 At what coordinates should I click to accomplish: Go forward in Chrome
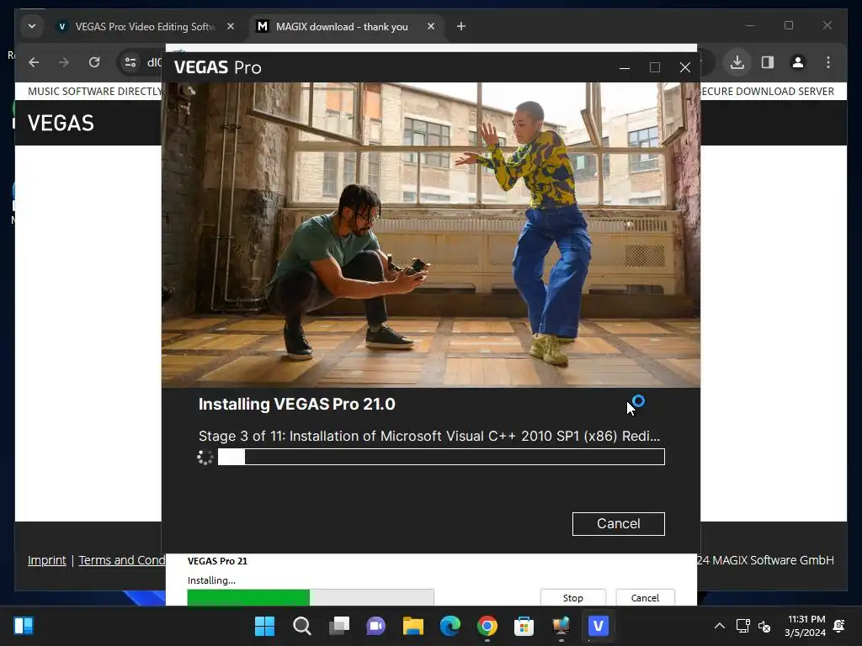click(64, 62)
